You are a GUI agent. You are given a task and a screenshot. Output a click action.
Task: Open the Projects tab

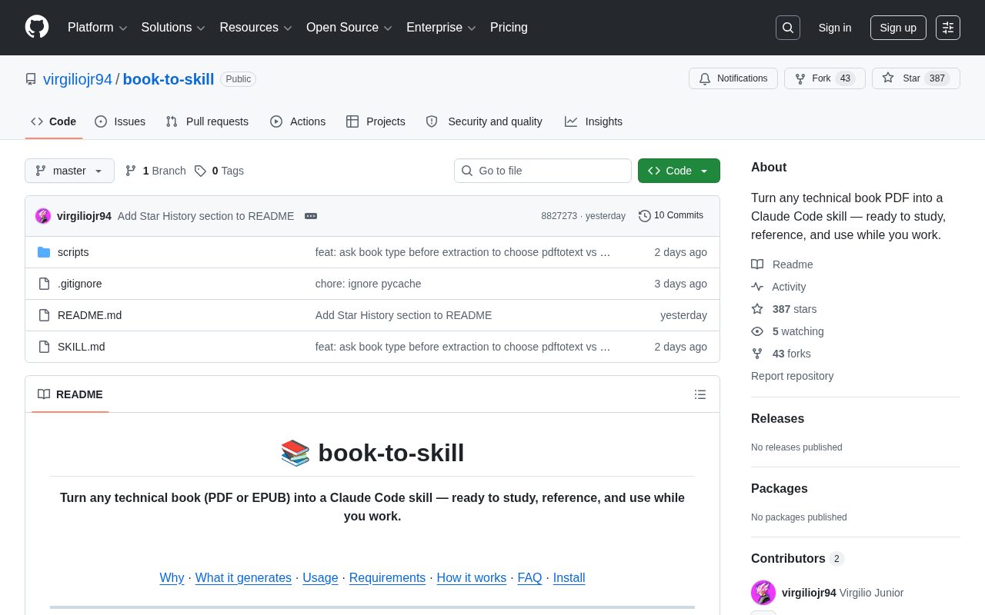(376, 121)
